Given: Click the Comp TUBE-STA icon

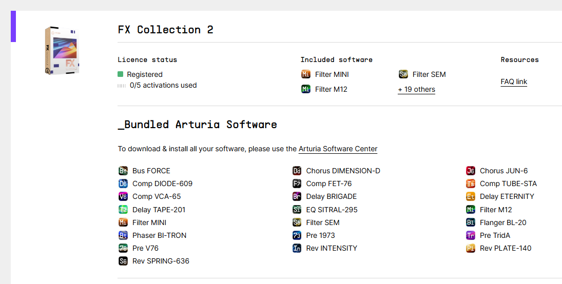Looking at the screenshot, I should 471,184.
